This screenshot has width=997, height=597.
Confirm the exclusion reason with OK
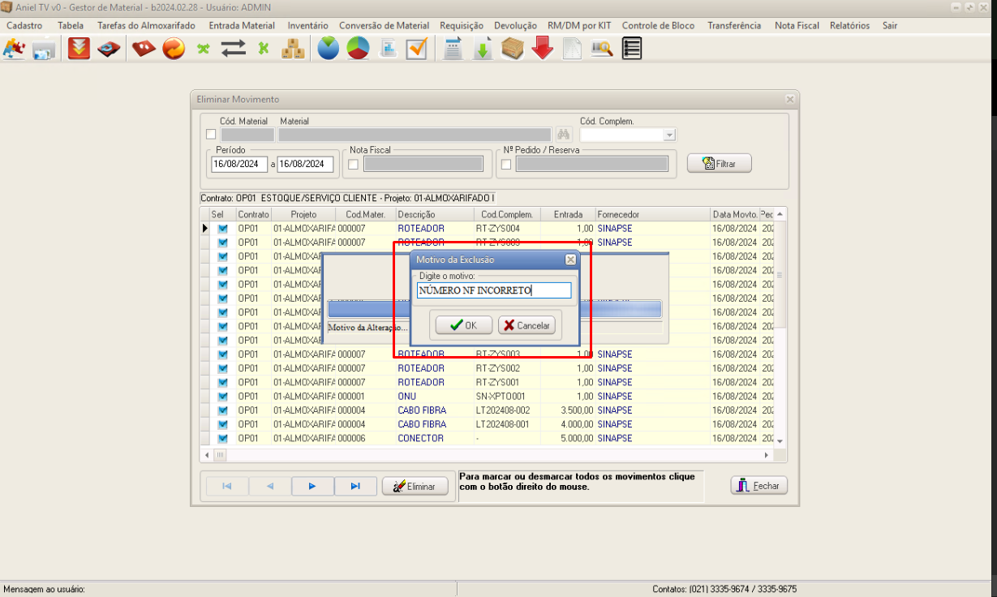point(464,325)
